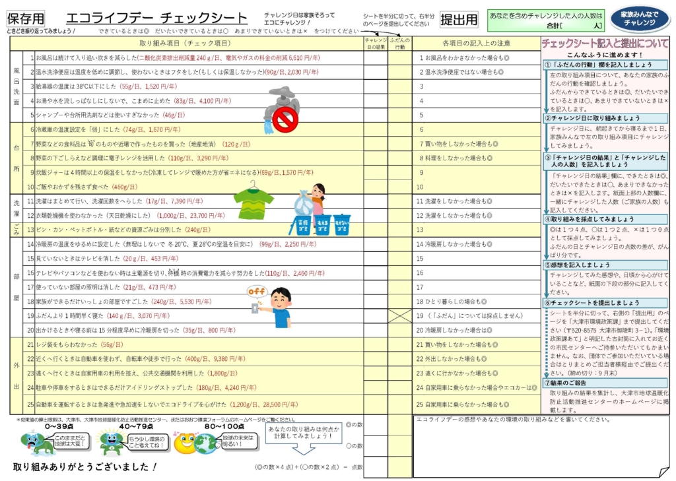Click the blue もえるゴミ bin
The height and width of the screenshot is (481, 676).
tap(322, 225)
